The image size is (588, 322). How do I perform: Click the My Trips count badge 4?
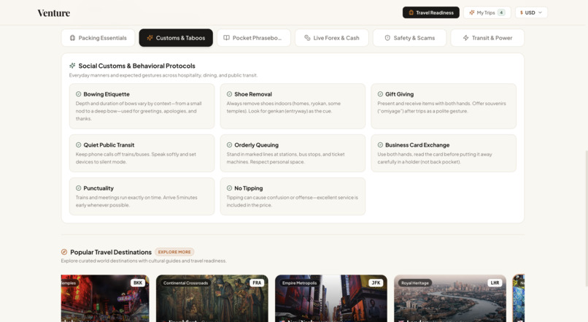point(501,12)
